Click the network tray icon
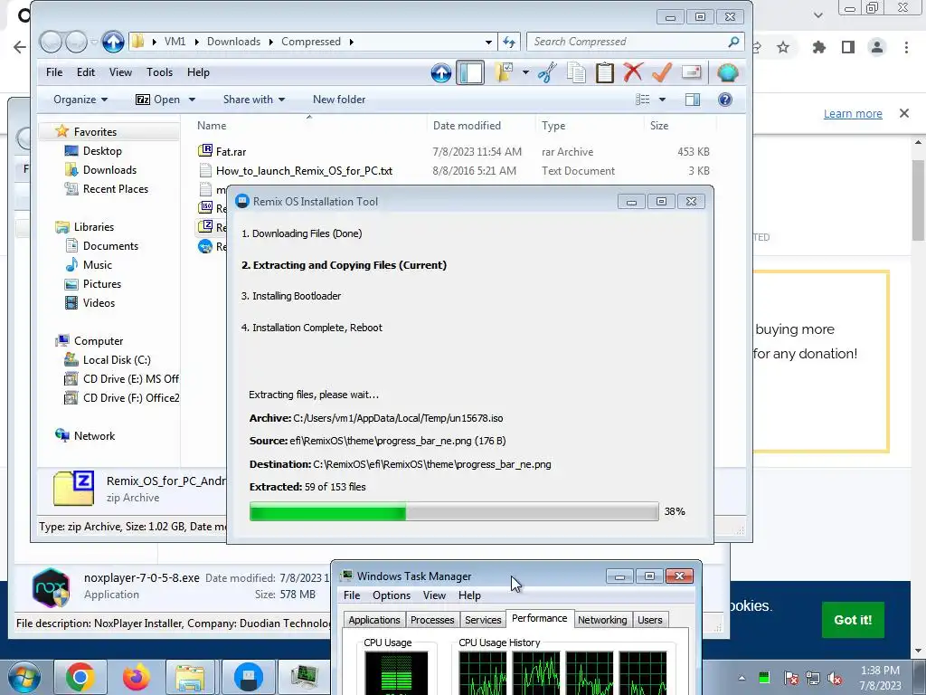The width and height of the screenshot is (926, 695). coord(813,678)
